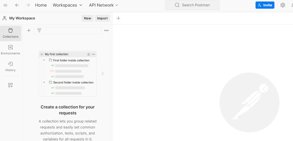The height and width of the screenshot is (141, 293).
Task: Click 'Second folder inside collection' label
Action: pos(73,82)
